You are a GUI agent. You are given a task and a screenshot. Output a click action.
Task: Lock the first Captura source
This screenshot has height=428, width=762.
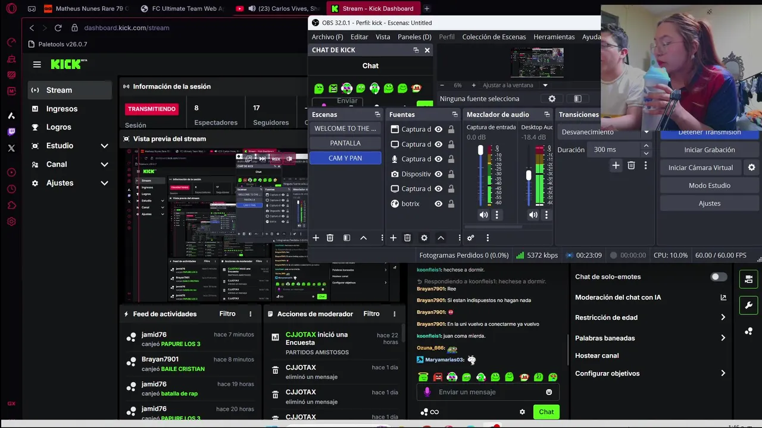pos(451,129)
